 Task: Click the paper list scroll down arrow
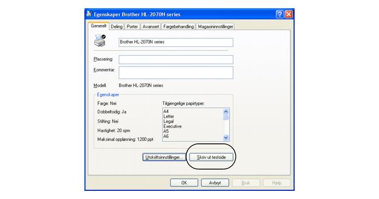[x=226, y=138]
